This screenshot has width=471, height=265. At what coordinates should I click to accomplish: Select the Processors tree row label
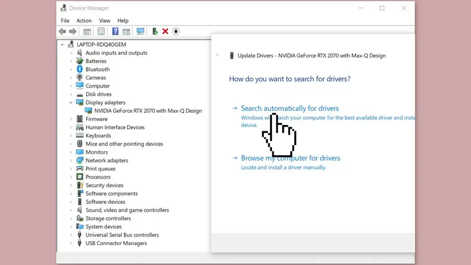[98, 177]
